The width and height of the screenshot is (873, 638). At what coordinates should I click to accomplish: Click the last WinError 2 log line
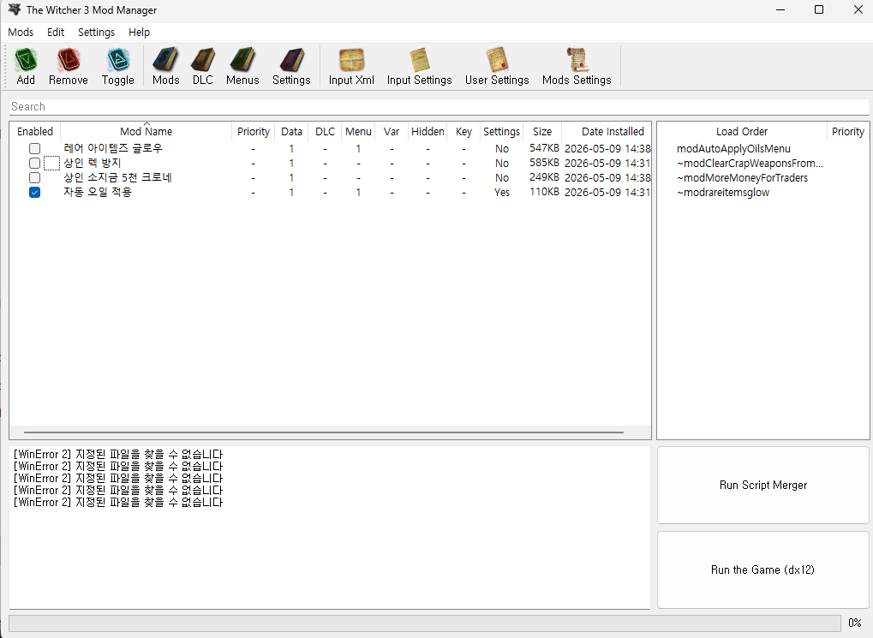pyautogui.click(x=118, y=502)
